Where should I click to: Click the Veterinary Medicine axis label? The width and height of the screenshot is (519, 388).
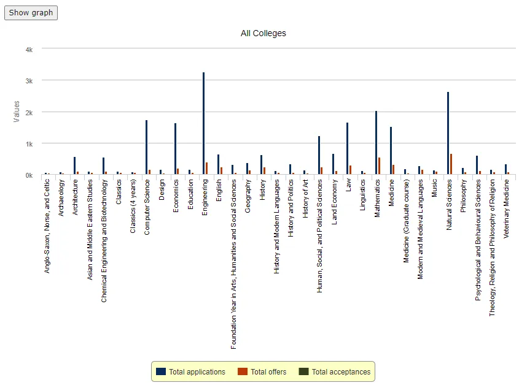[x=506, y=208]
